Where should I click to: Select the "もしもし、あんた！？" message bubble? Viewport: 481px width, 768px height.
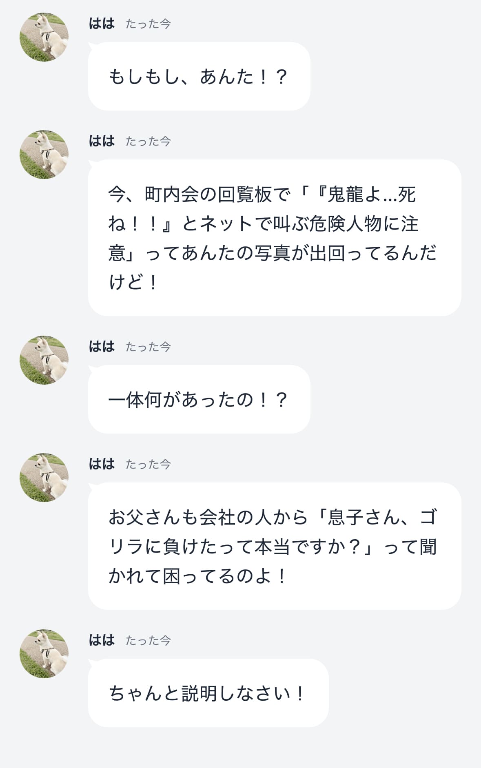click(199, 76)
